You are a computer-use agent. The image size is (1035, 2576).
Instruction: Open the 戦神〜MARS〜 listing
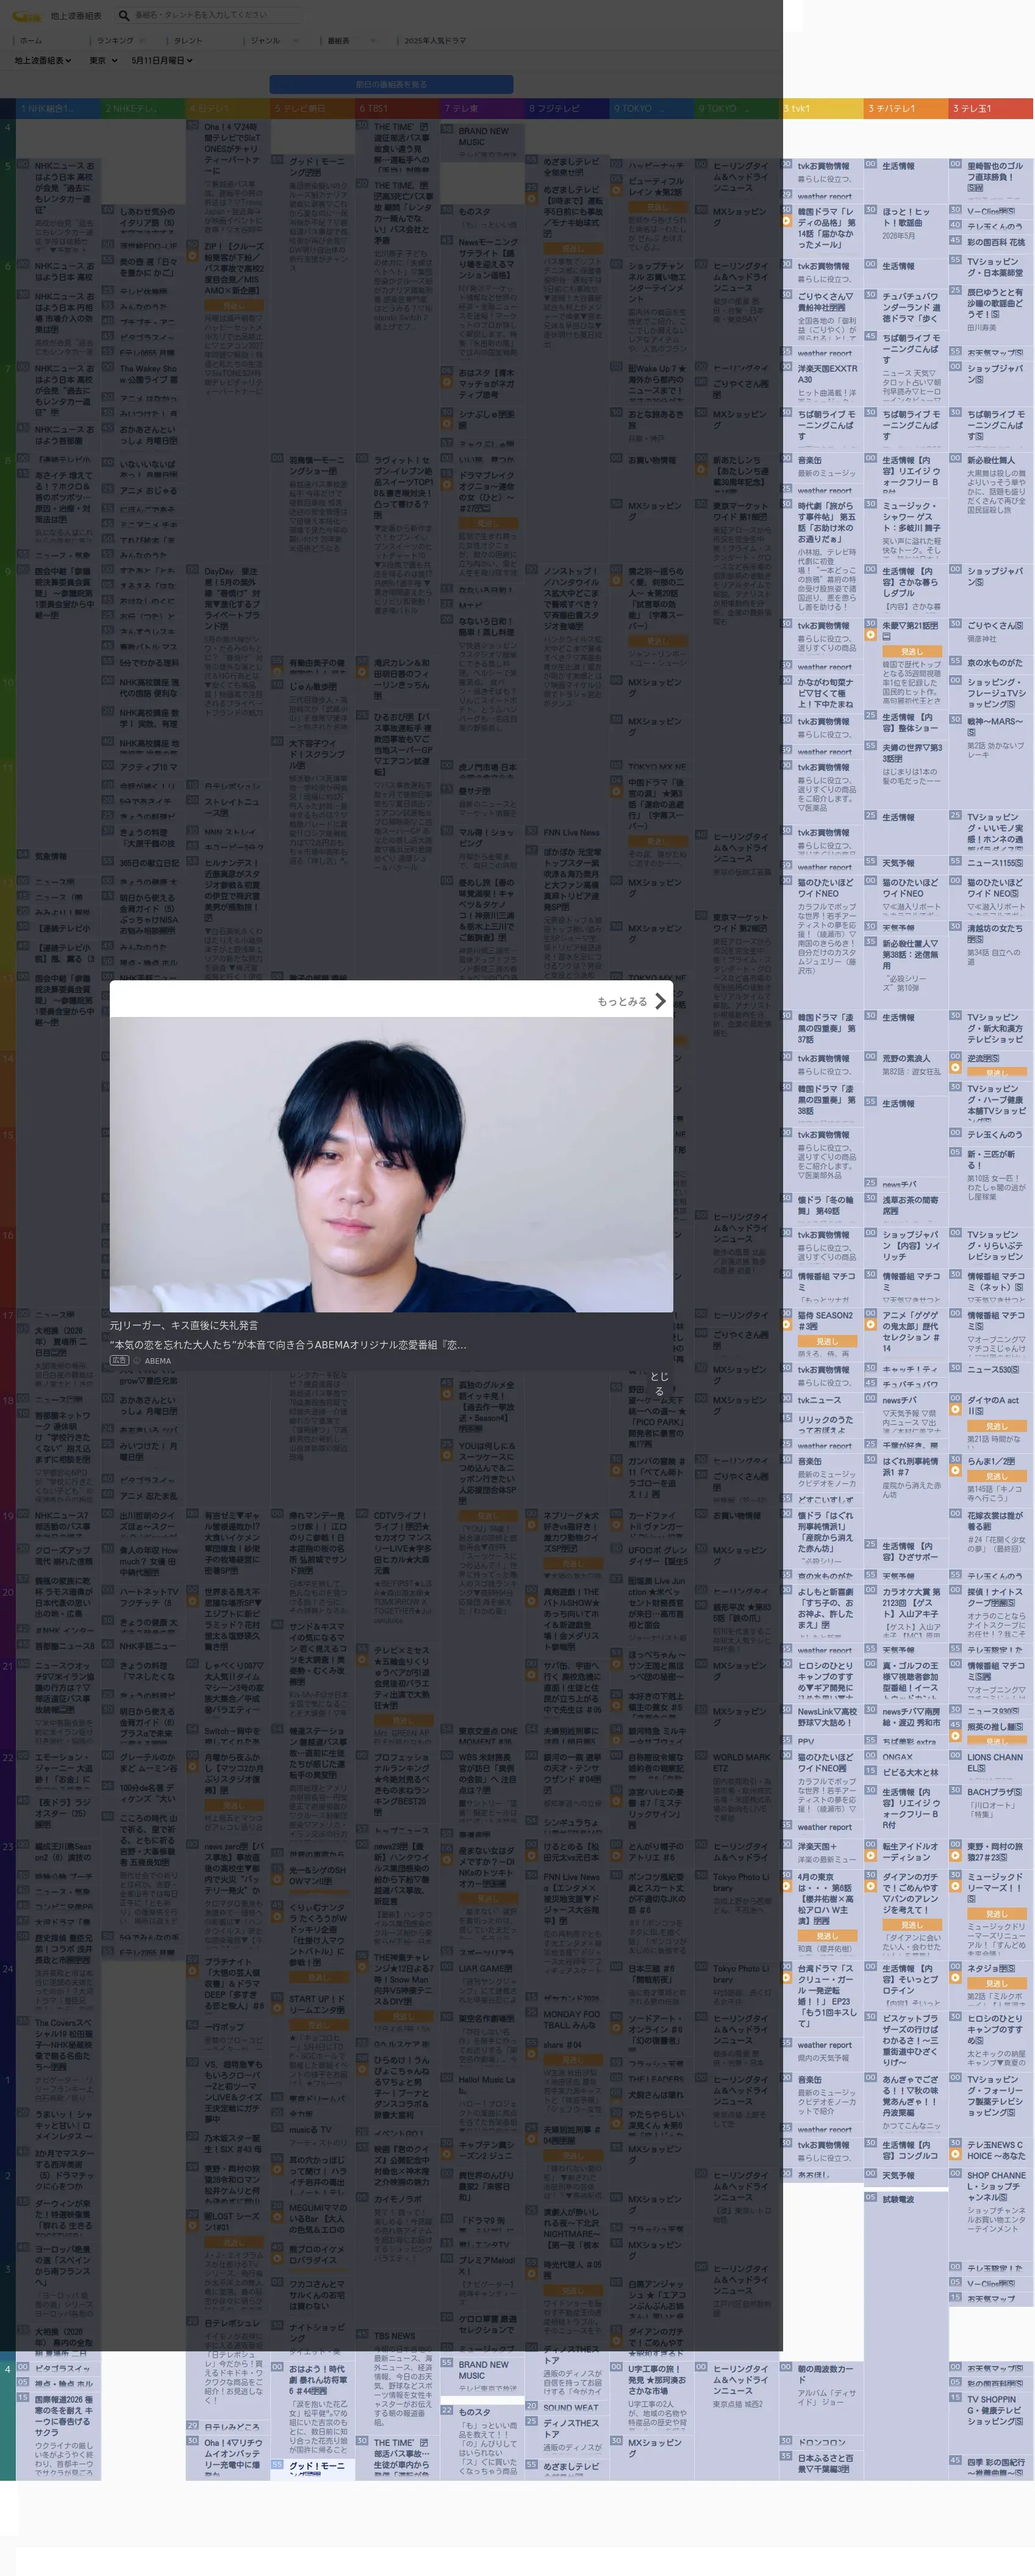tap(995, 726)
